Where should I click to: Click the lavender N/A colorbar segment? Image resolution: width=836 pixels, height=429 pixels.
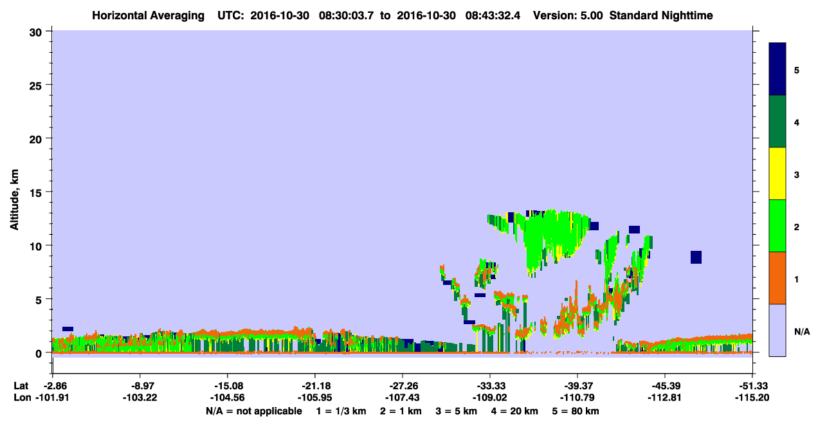777,330
